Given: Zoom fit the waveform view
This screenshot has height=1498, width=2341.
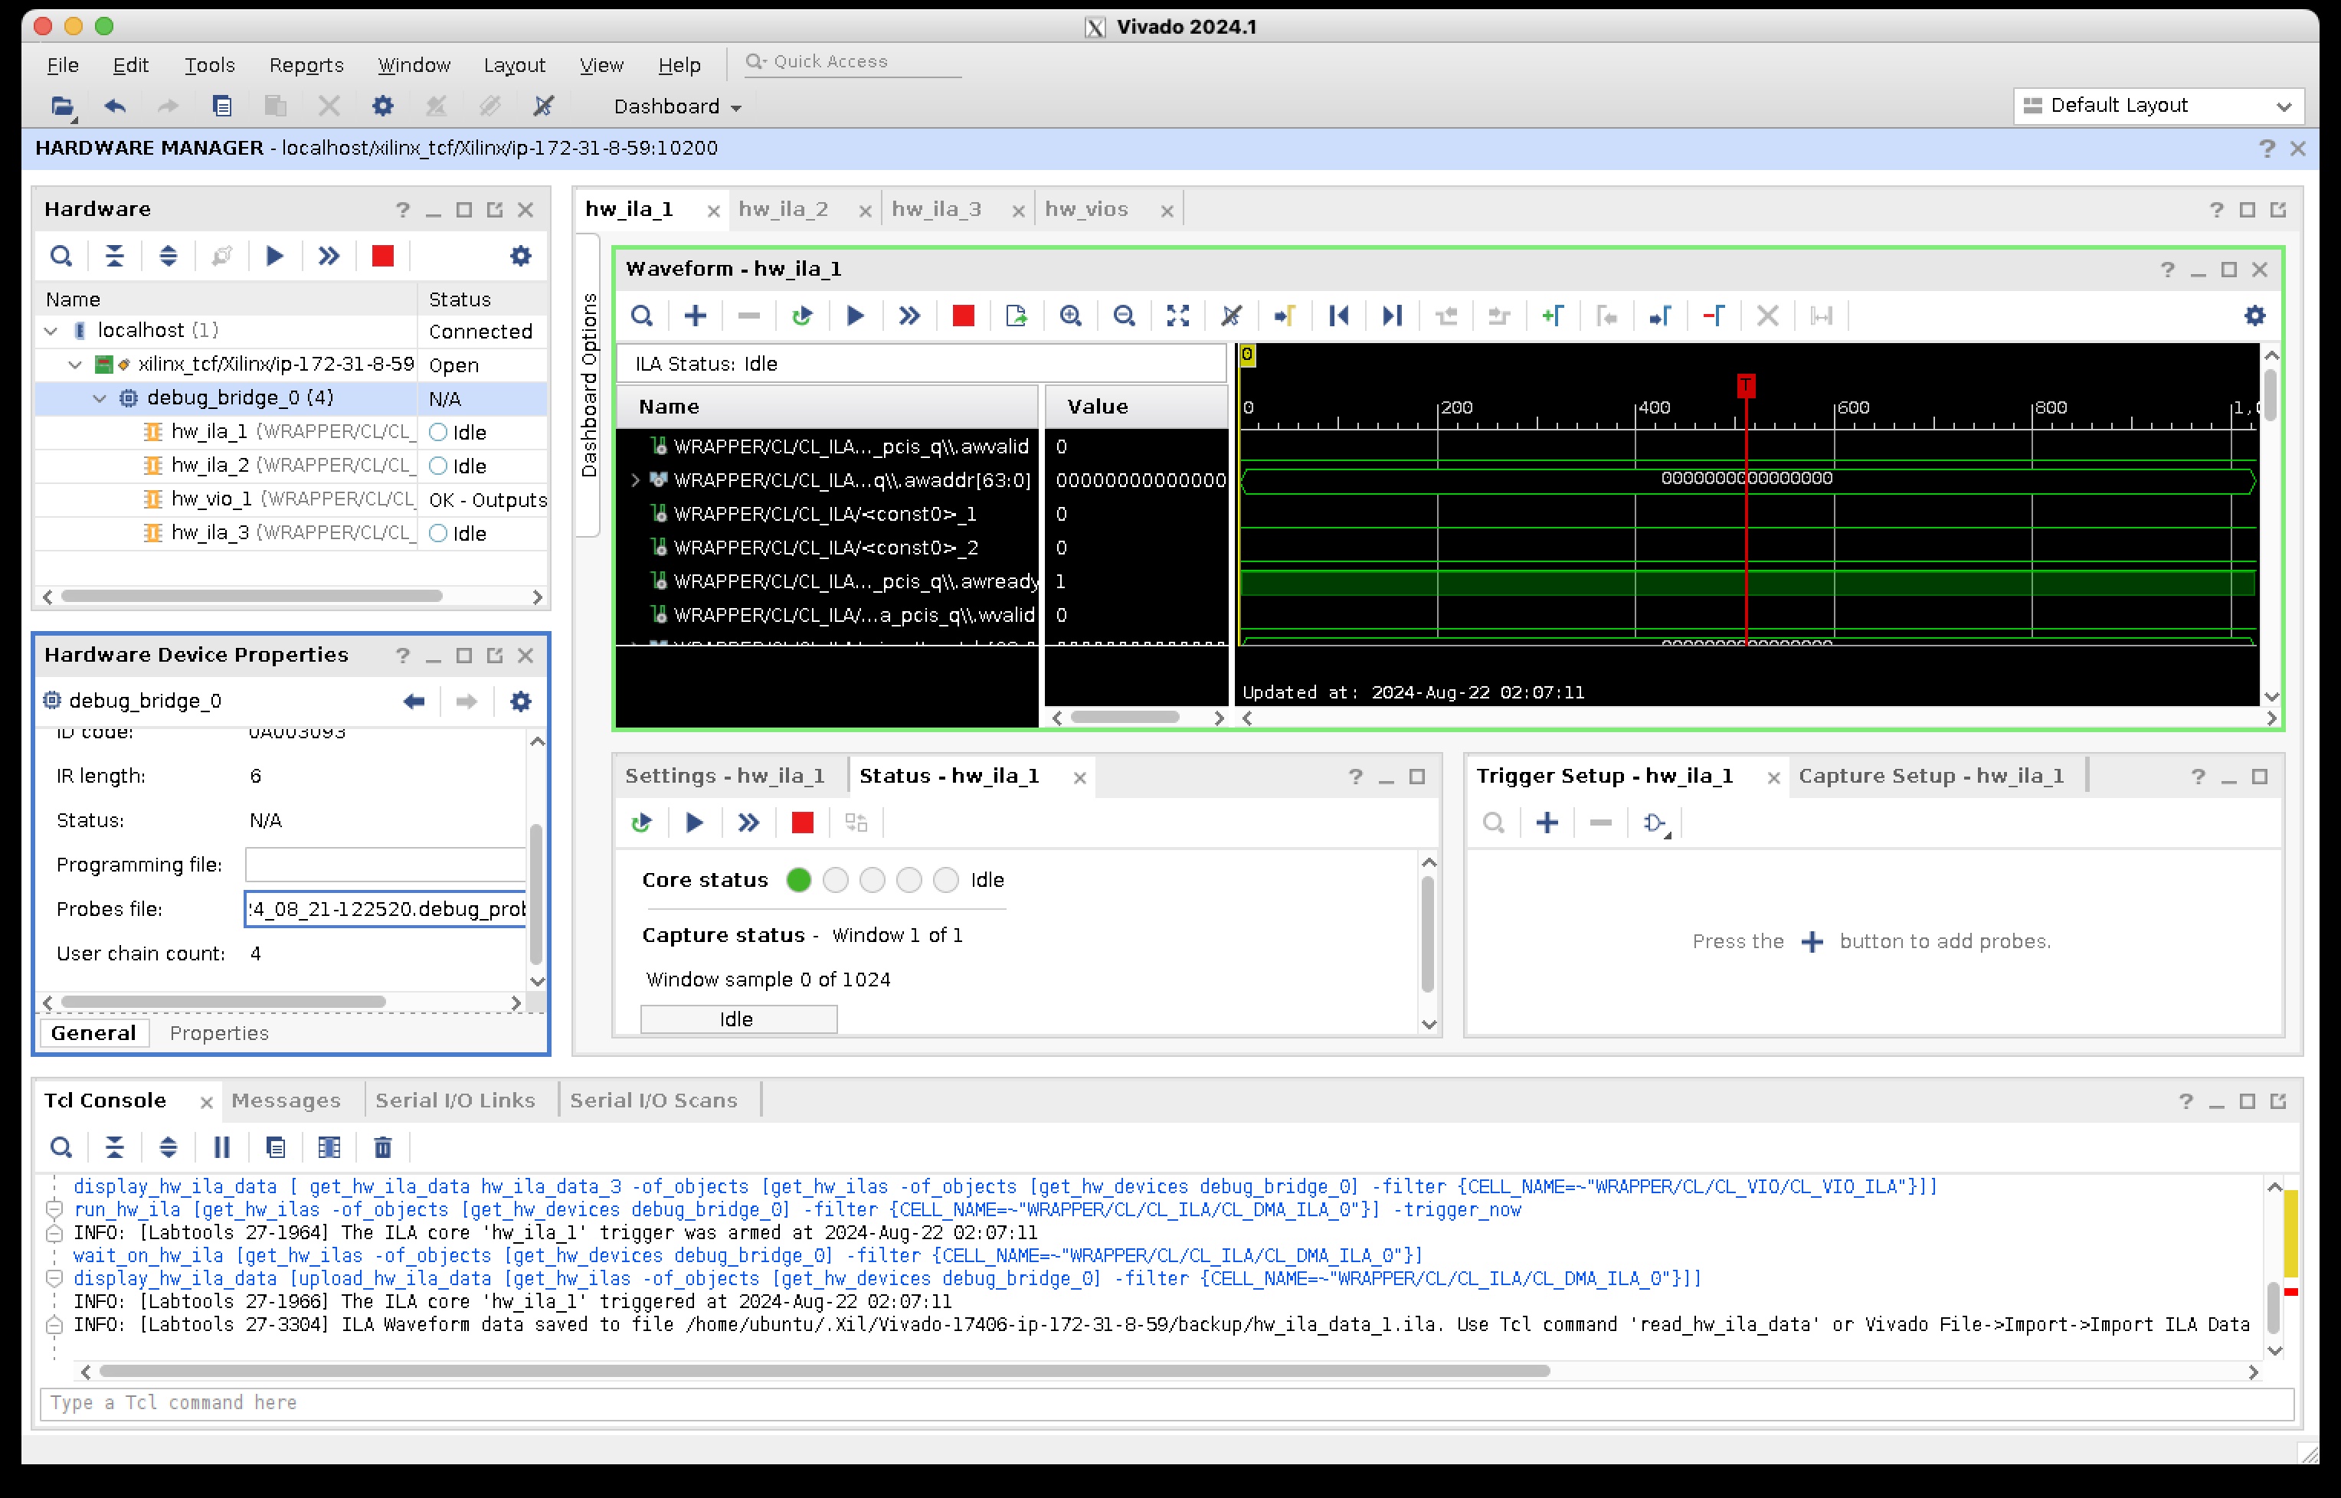Looking at the screenshot, I should [1178, 316].
